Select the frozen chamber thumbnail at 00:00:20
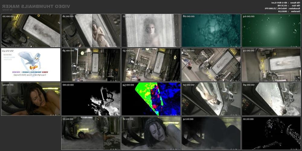This screenshot has width=302, height=151. pyautogui.click(x=31, y=31)
